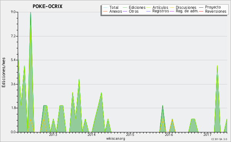Click the 3.6 y-axis label
231x142 pixels.
tap(13, 84)
